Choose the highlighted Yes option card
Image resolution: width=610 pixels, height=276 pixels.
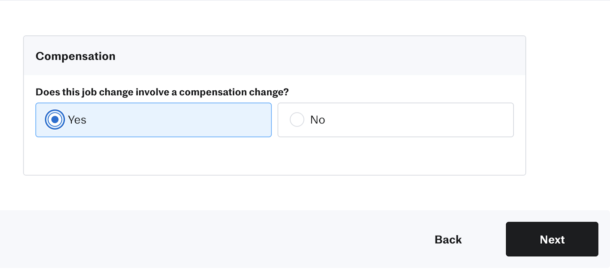tap(154, 120)
